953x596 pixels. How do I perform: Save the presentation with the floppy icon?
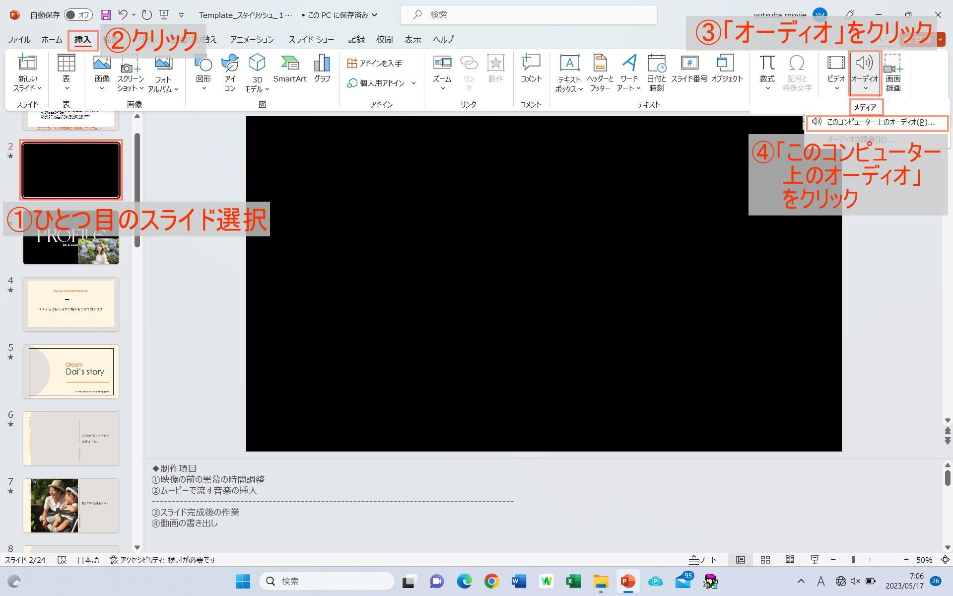[x=105, y=15]
